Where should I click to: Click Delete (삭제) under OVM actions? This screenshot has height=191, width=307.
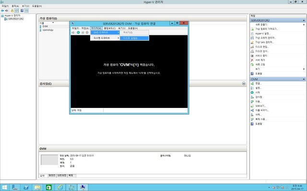(258, 115)
